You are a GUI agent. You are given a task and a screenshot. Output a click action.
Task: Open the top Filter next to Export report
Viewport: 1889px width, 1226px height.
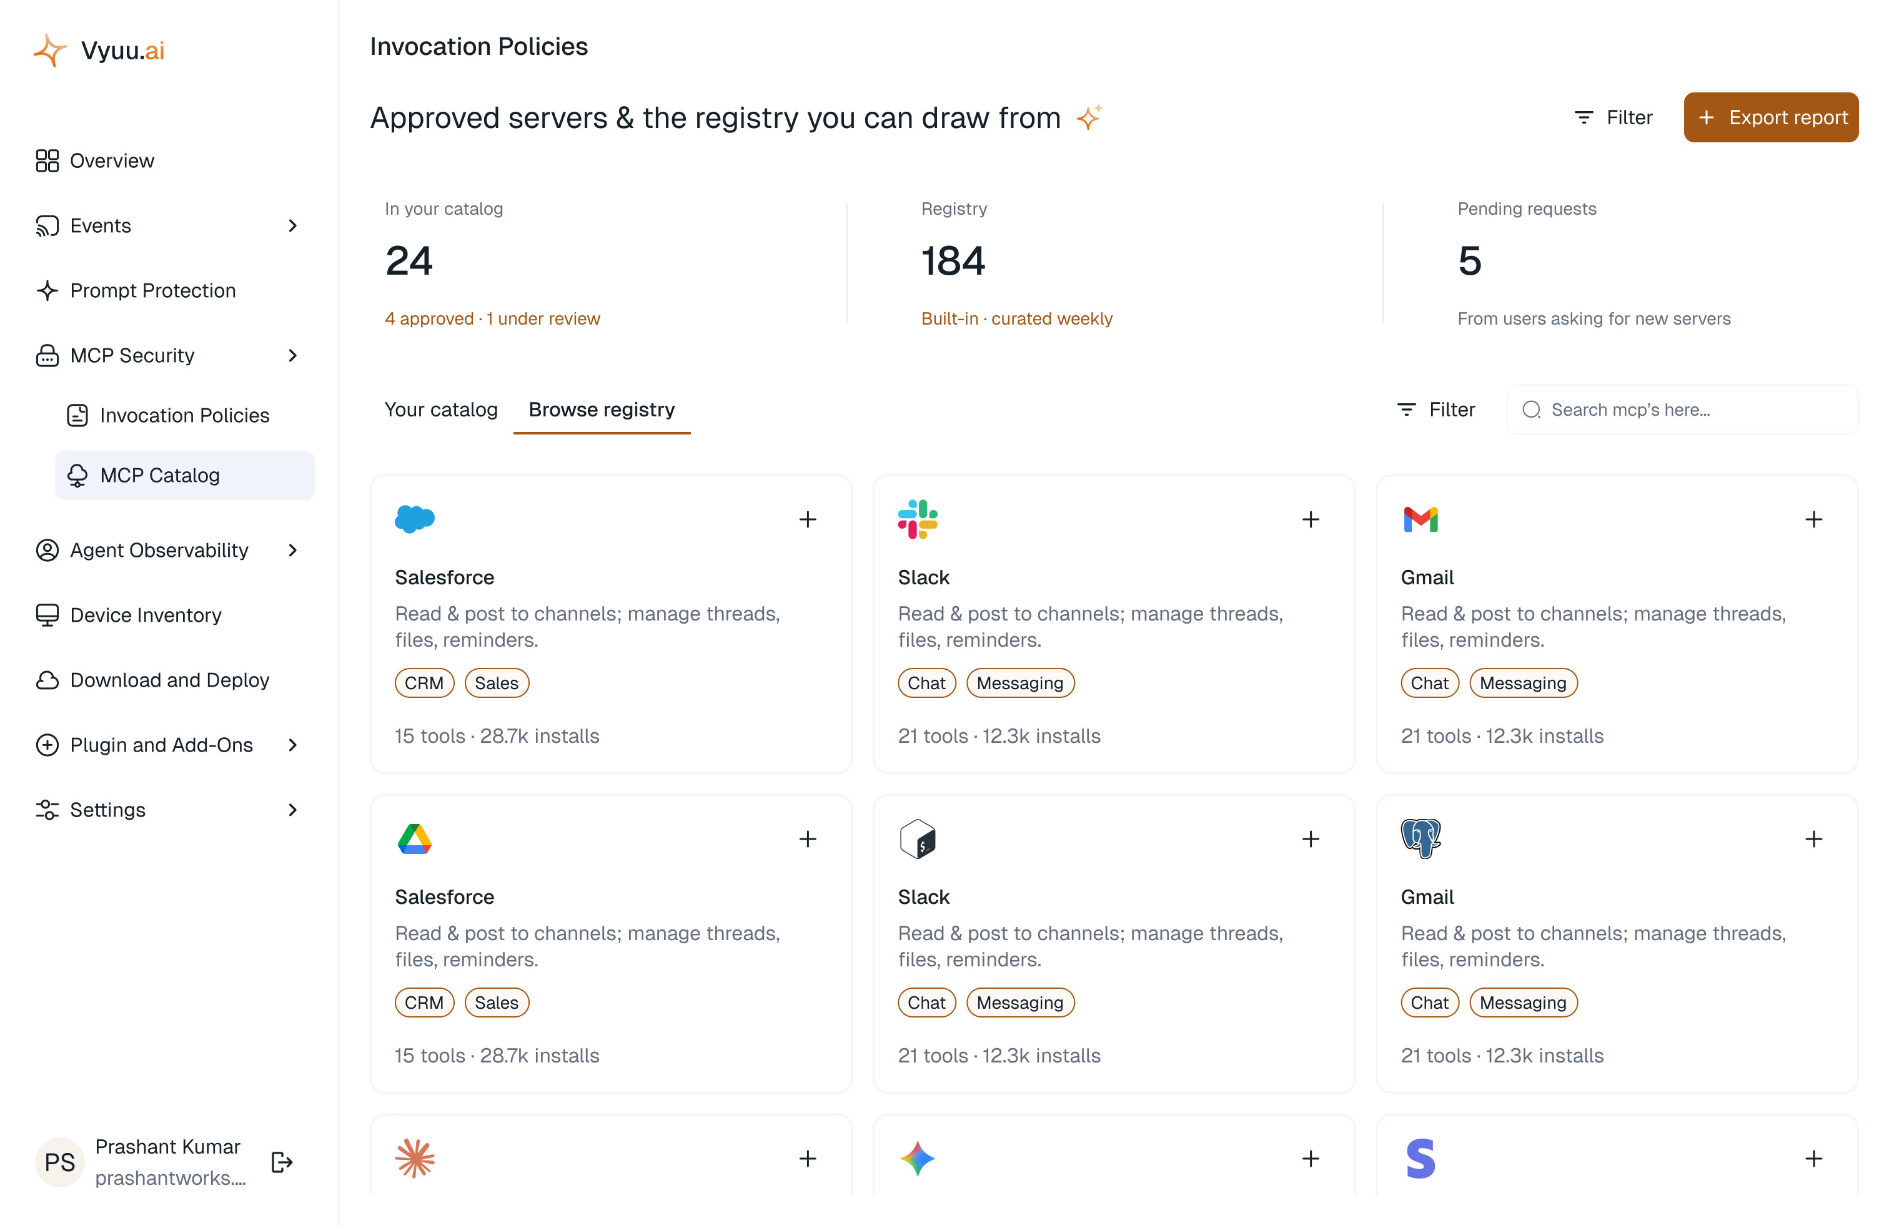1613,117
